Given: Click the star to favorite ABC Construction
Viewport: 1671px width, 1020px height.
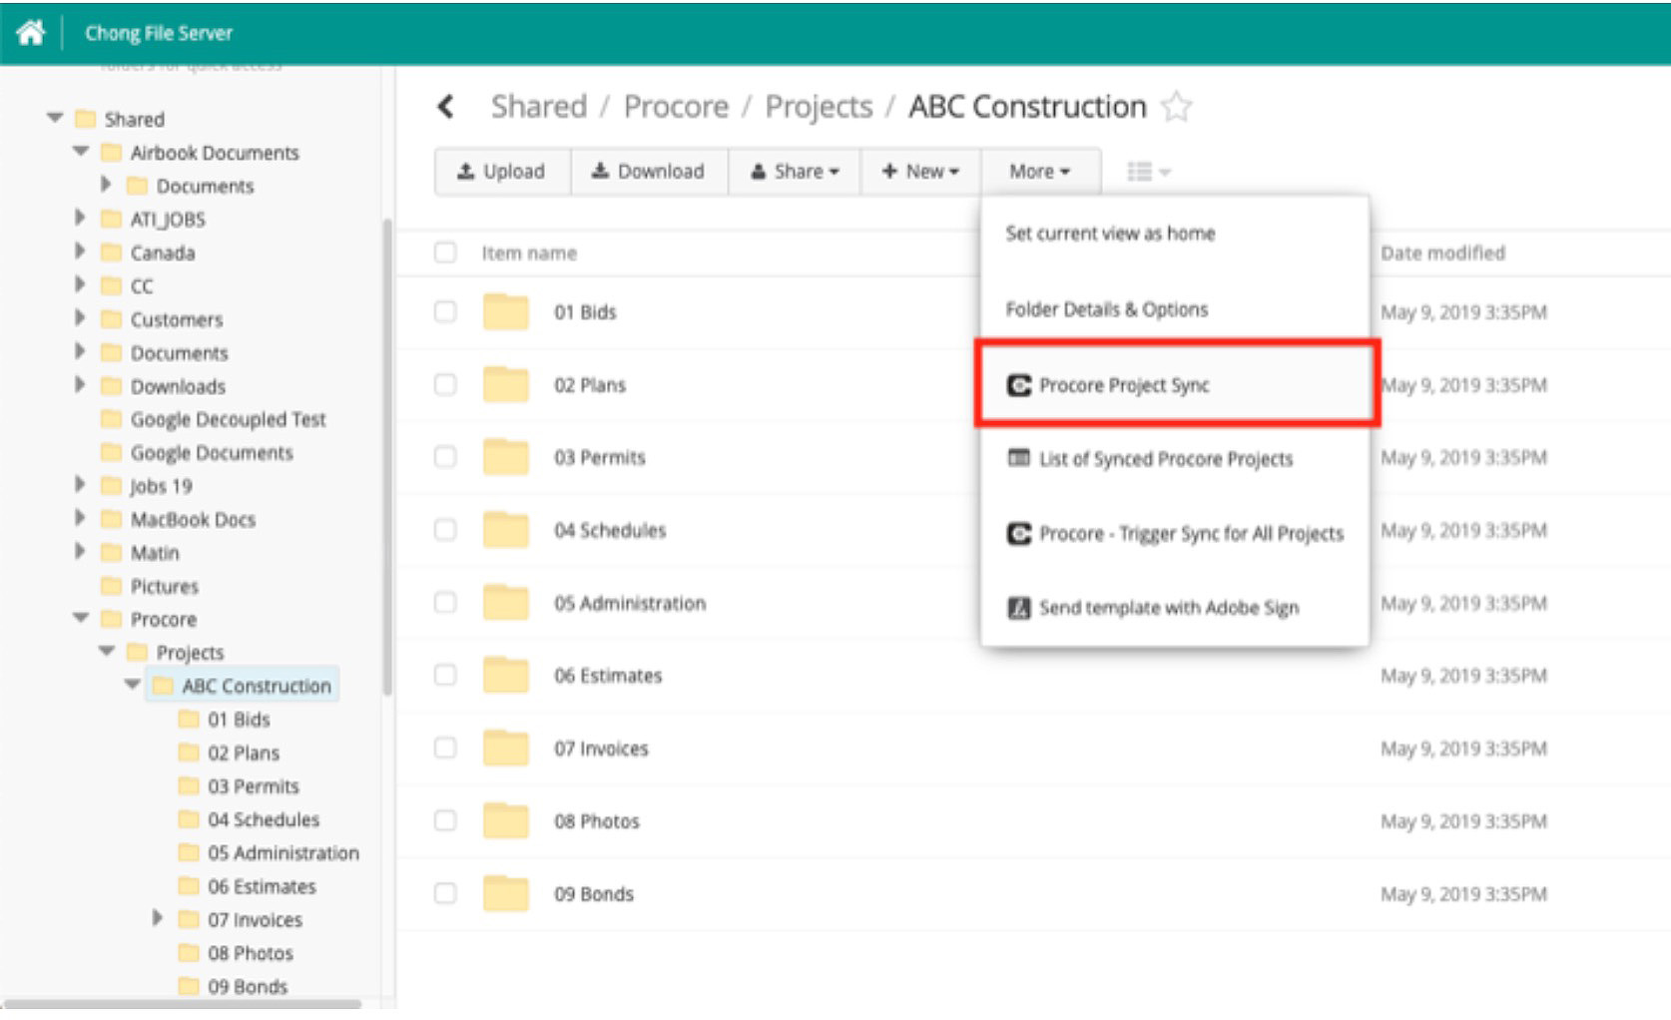Looking at the screenshot, I should click(x=1178, y=106).
